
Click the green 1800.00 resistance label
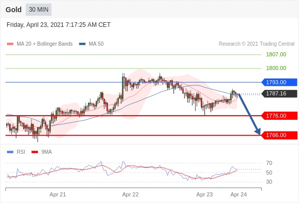tap(276, 68)
